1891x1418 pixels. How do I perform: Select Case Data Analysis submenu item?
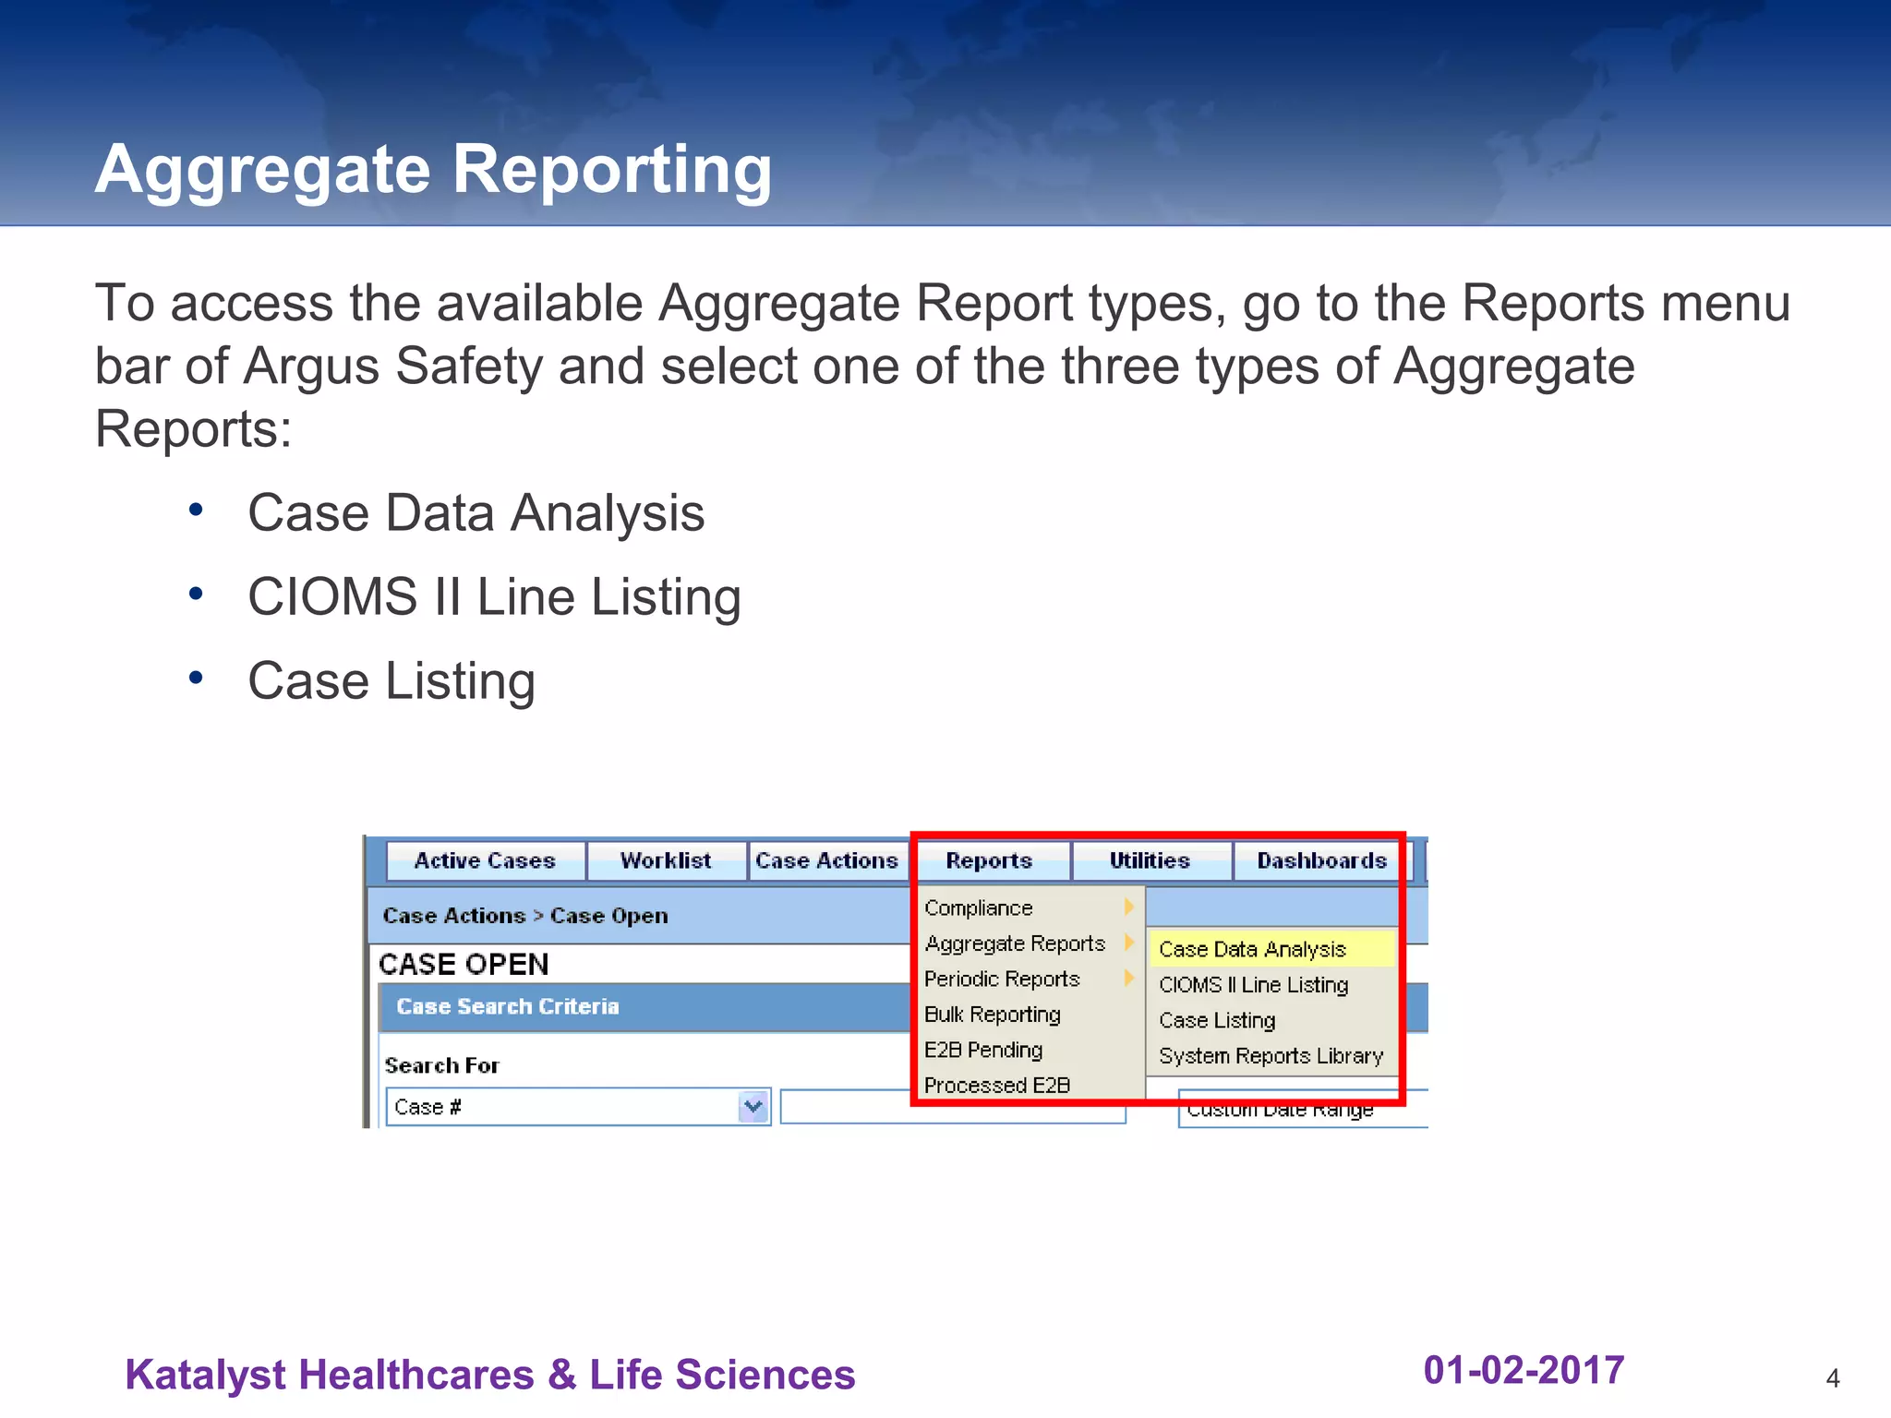point(1271,949)
